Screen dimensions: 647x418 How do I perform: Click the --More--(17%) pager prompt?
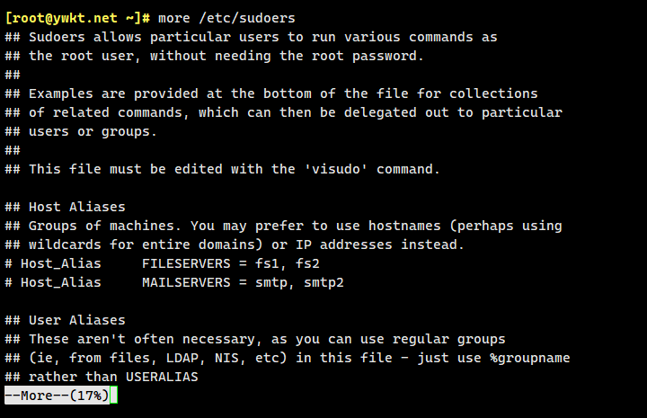[x=57, y=396]
